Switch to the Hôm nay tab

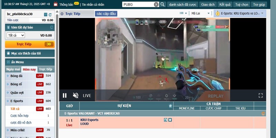click(x=29, y=69)
